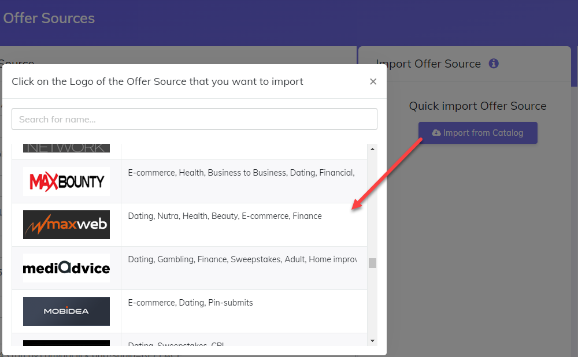578x357 pixels.
Task: Click the list scrollbar thumb
Action: pos(372,263)
